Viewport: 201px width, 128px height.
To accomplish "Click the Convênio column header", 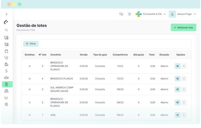I will click(55, 55).
